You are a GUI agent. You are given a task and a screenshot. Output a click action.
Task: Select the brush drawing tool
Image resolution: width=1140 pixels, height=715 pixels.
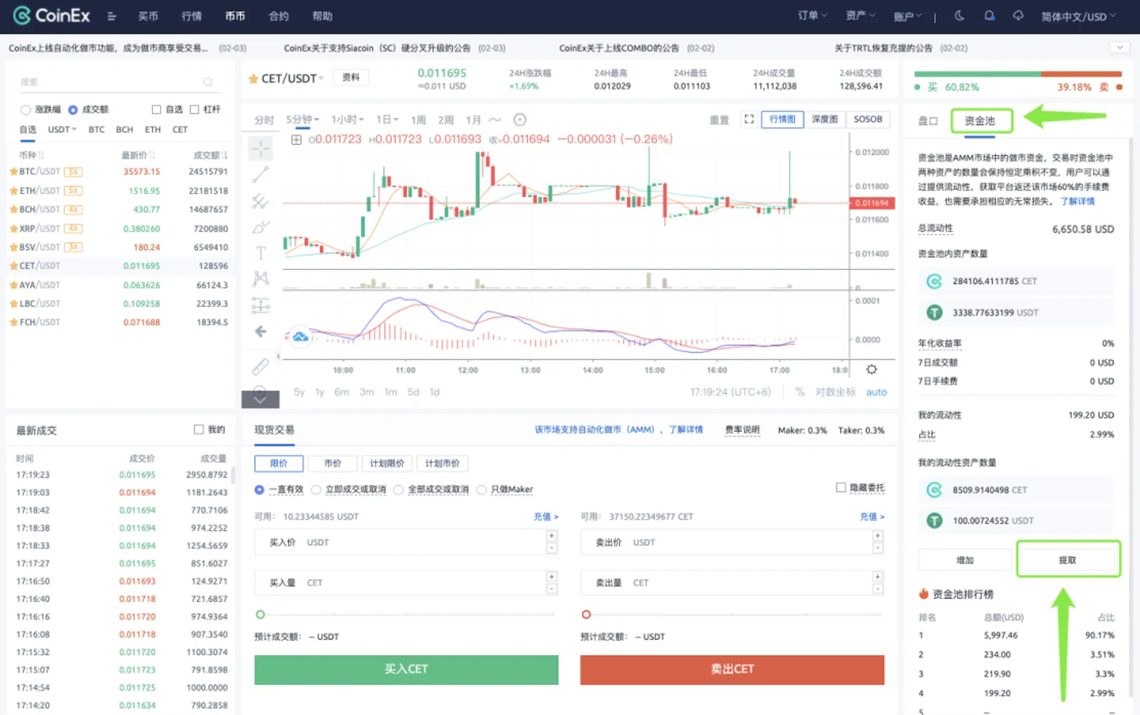click(260, 227)
